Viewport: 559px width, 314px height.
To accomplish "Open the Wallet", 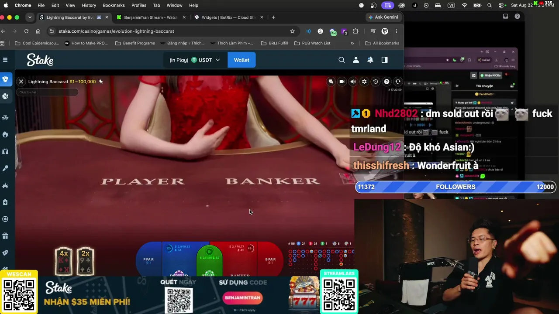I will (242, 60).
